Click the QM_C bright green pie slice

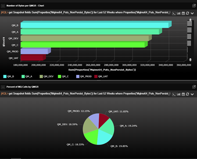tap(92, 137)
